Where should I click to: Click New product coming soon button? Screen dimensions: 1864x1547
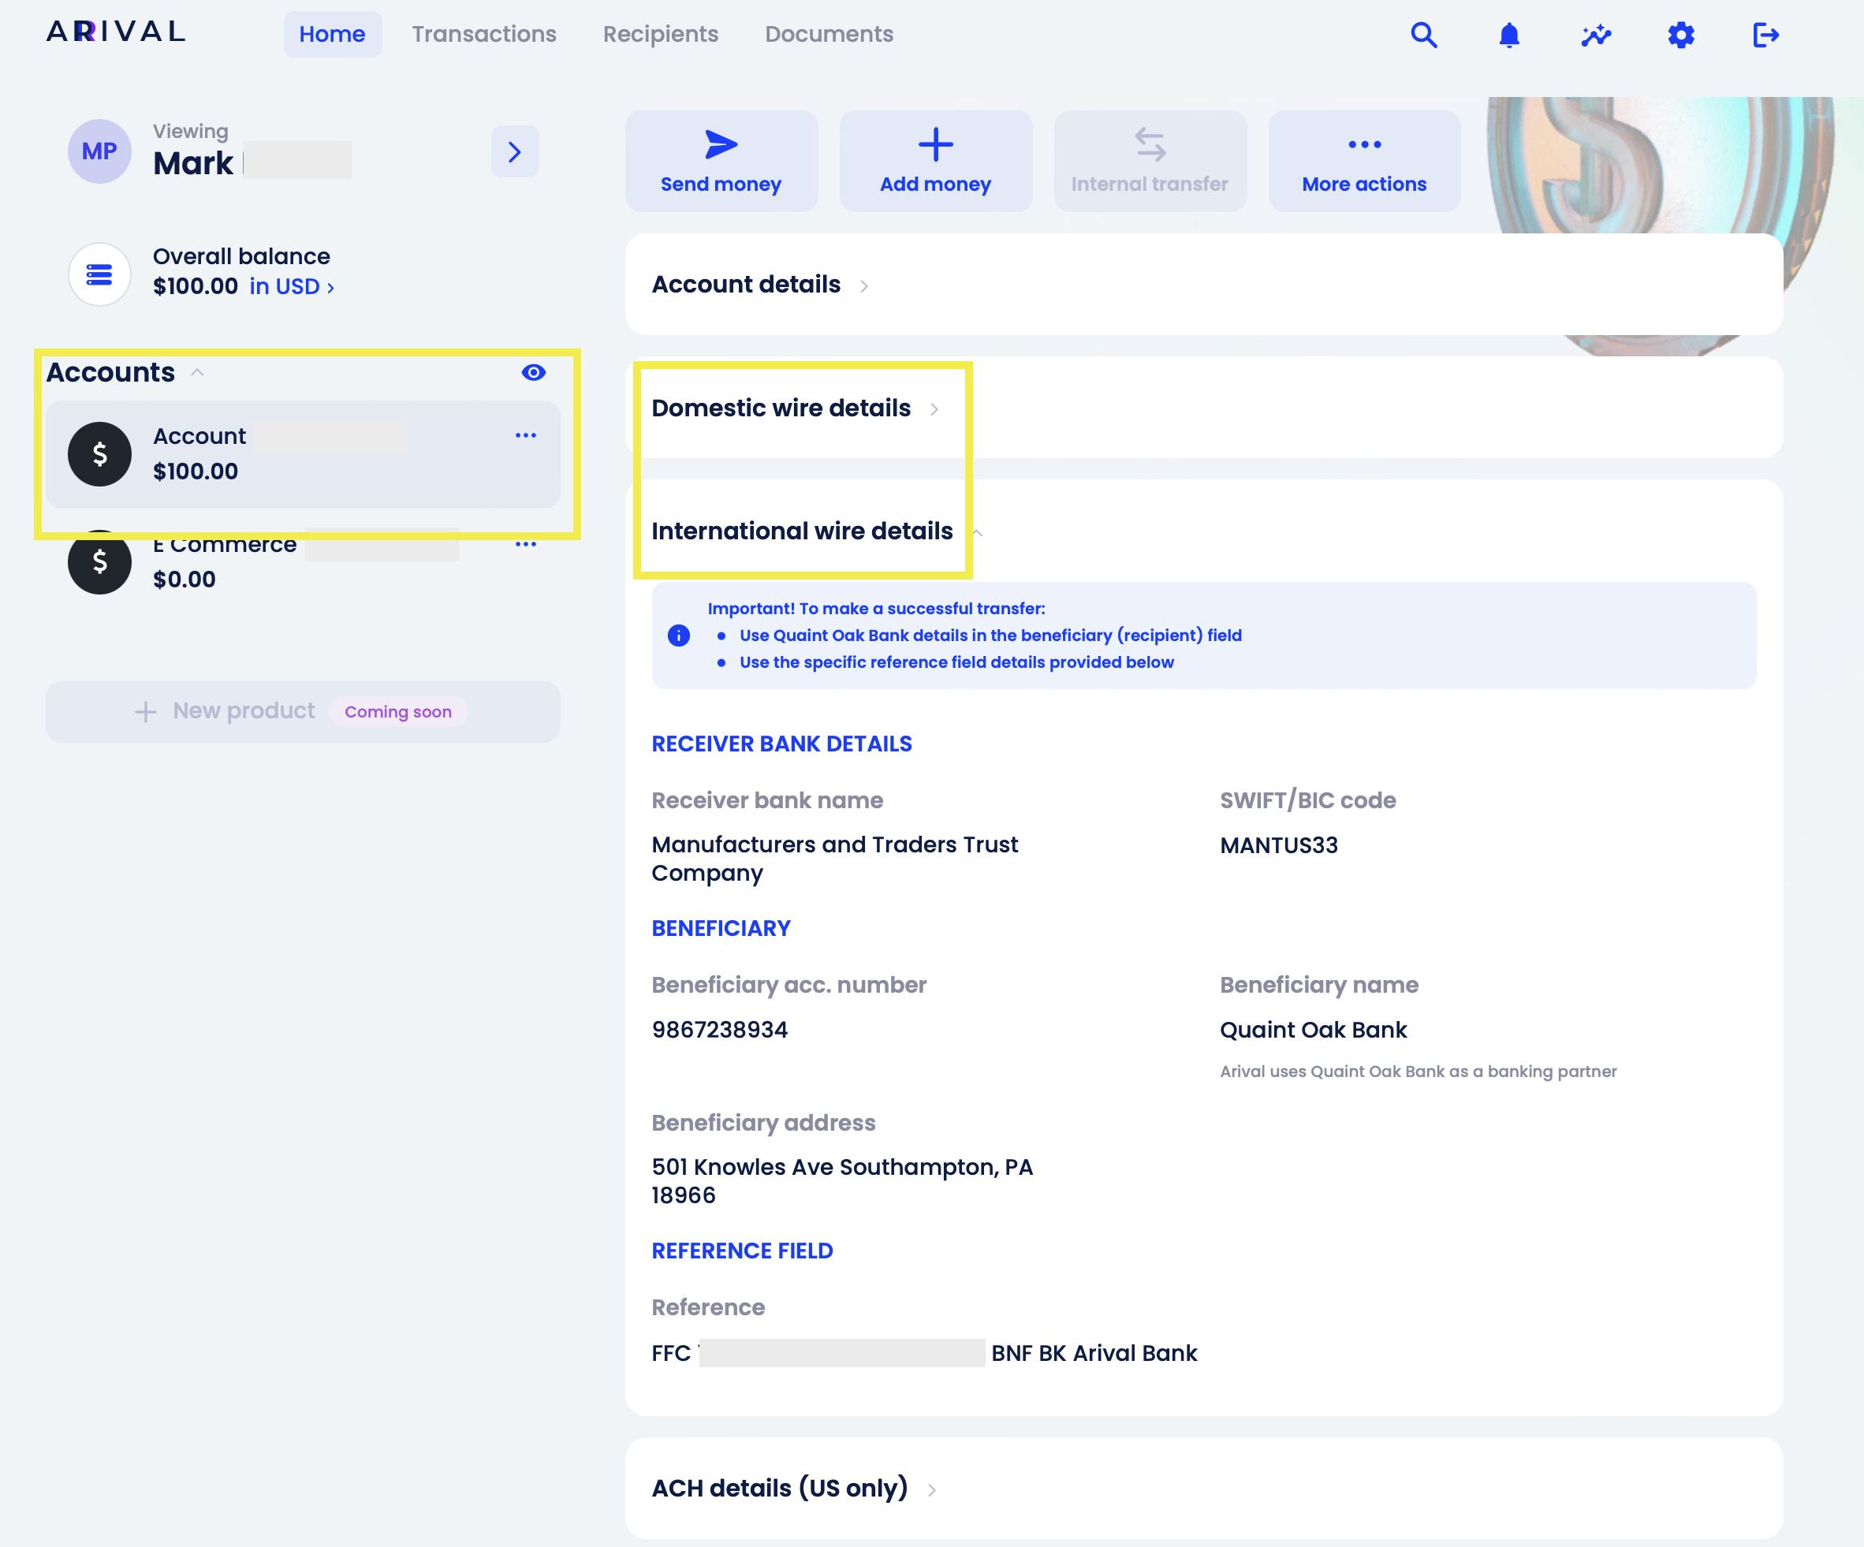point(303,712)
